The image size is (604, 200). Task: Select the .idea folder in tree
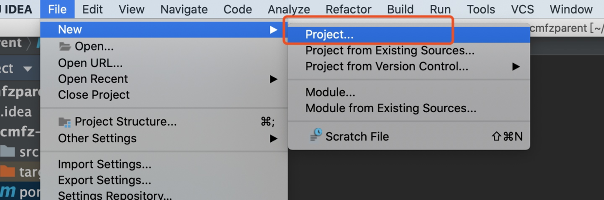(x=16, y=112)
